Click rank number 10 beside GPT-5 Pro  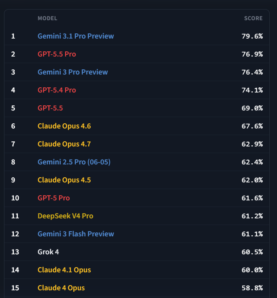tap(15, 198)
